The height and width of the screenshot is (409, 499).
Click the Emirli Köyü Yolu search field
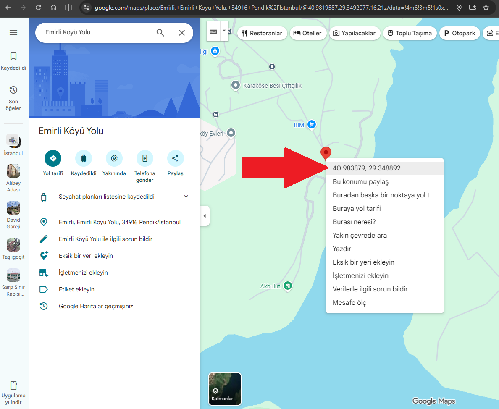(95, 32)
